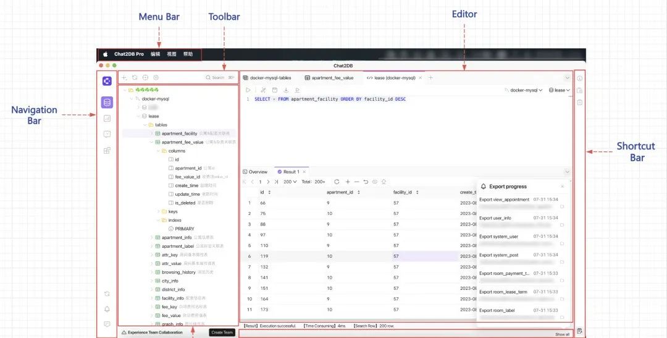
Task: Open the lease database dropdown in editor
Action: pos(560,90)
